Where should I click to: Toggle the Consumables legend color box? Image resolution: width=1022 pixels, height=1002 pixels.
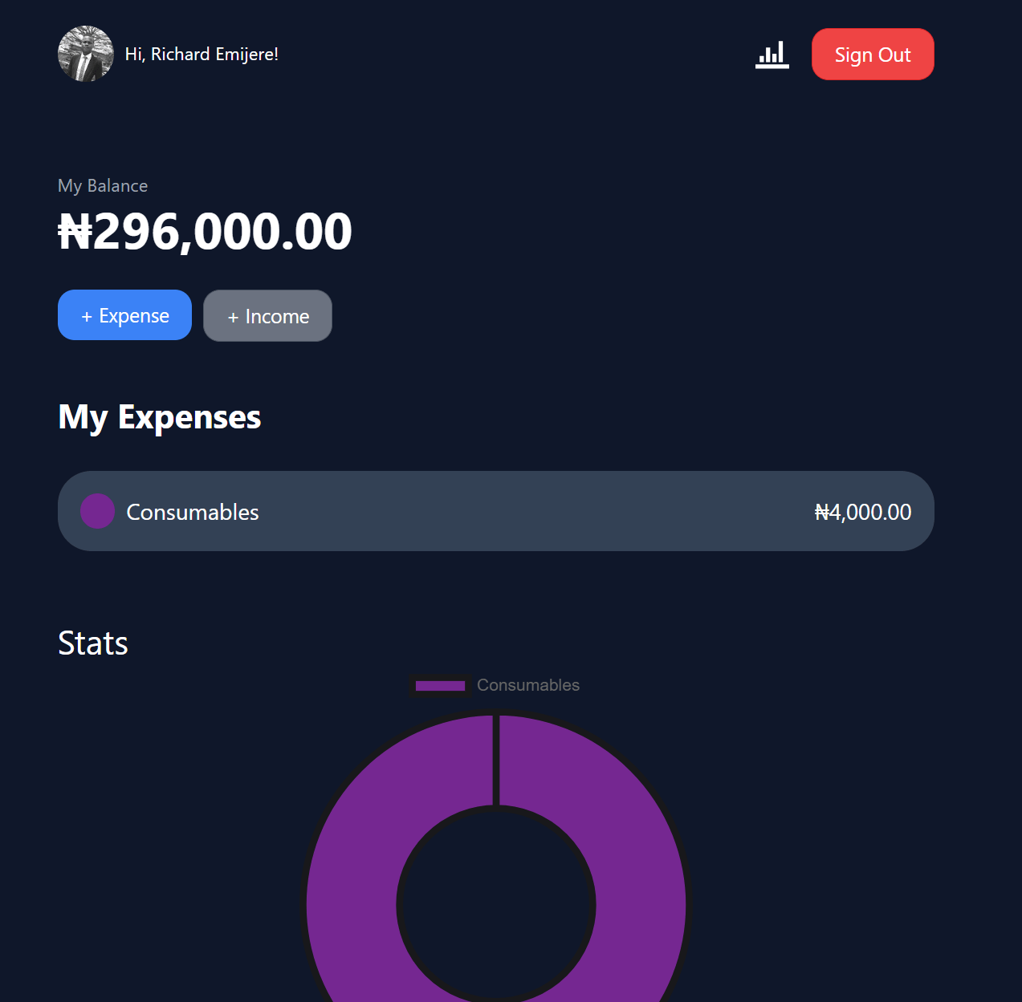pyautogui.click(x=440, y=686)
